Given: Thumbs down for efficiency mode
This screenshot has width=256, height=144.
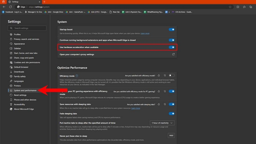Looking at the screenshot, I should click(165, 76).
